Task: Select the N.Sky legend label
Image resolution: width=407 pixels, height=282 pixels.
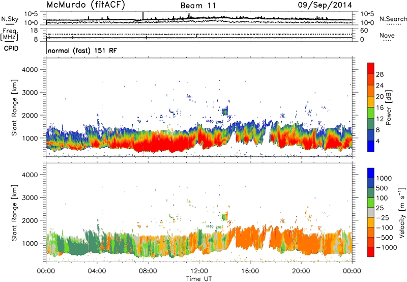Action: pos(10,19)
